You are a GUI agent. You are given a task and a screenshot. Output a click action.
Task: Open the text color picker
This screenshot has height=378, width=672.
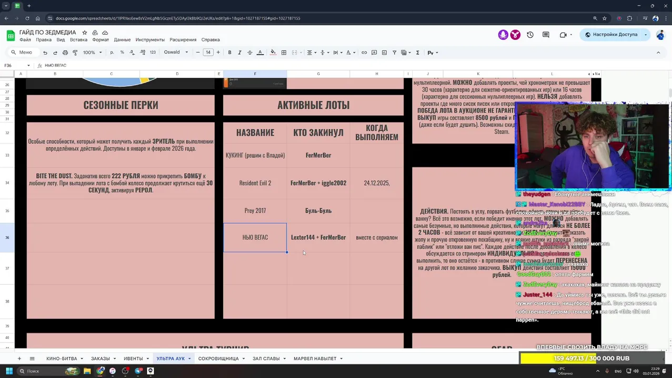tap(260, 52)
